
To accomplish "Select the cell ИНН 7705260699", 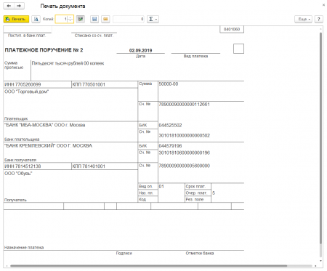I will tap(38, 84).
